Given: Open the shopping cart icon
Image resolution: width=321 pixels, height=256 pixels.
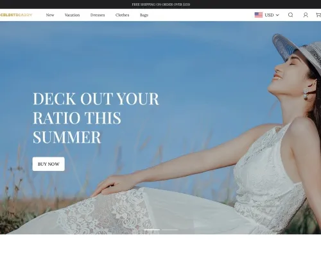Looking at the screenshot, I should [318, 15].
